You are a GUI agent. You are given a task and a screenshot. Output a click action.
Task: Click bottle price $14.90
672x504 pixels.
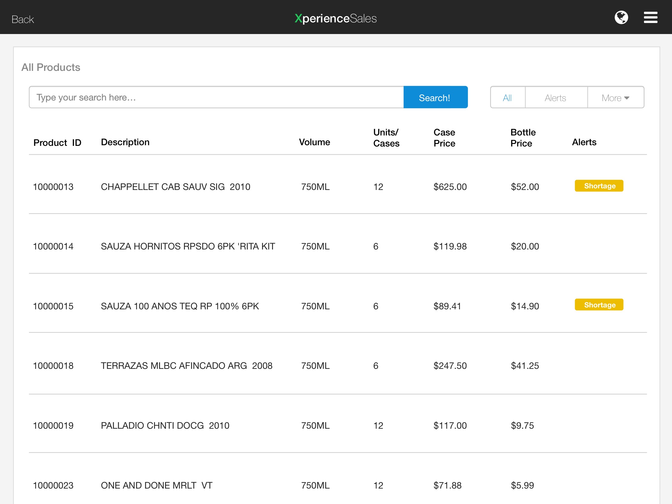(525, 306)
